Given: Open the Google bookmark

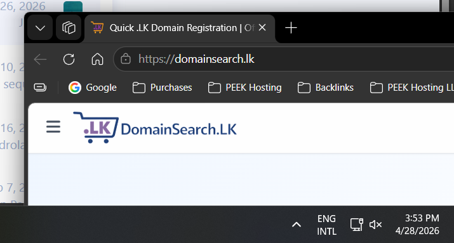Looking at the screenshot, I should [x=93, y=88].
